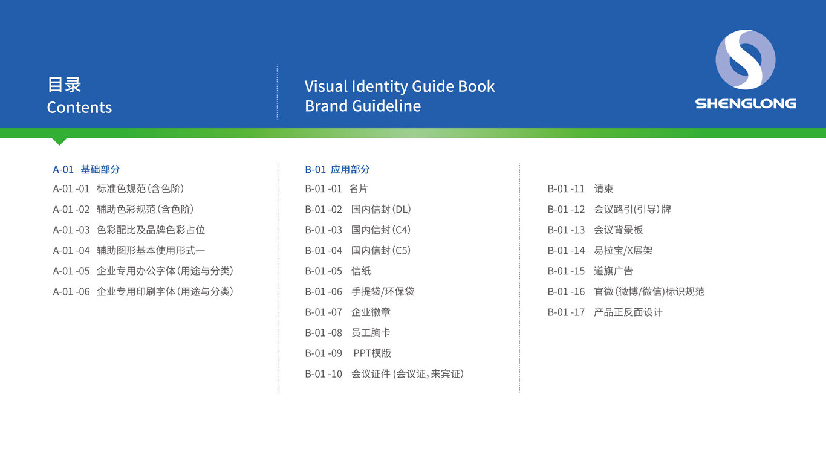Open entry B-01-17 产品正反面设计
This screenshot has width=826, height=464.
[x=605, y=312]
